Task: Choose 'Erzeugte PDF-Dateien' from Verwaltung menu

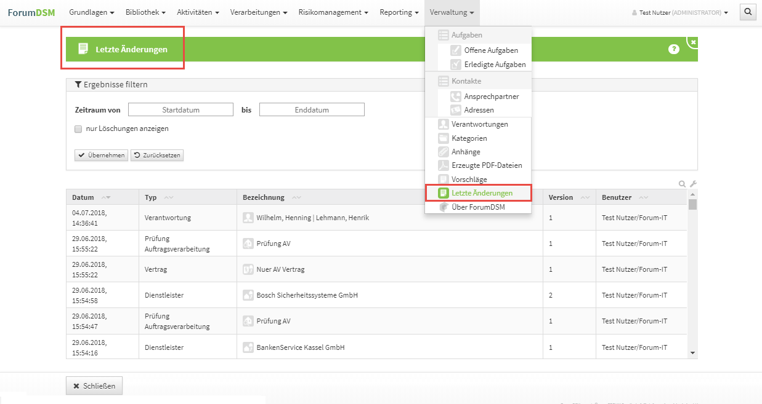Action: point(486,165)
